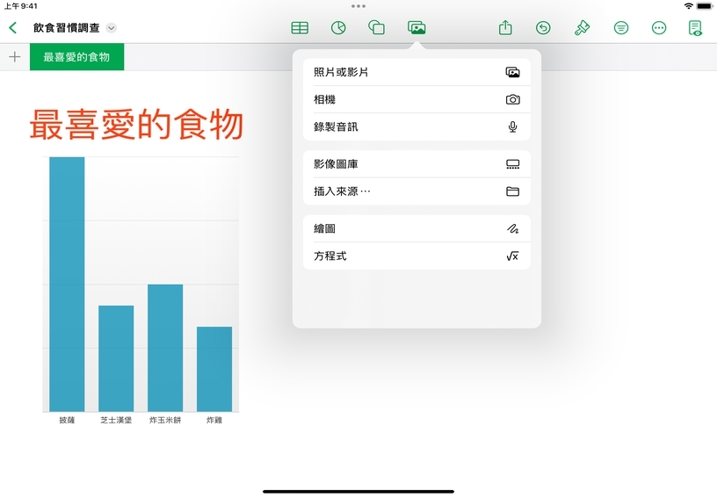Open the more options ellipsis menu
This screenshot has height=498, width=717.
click(x=659, y=28)
